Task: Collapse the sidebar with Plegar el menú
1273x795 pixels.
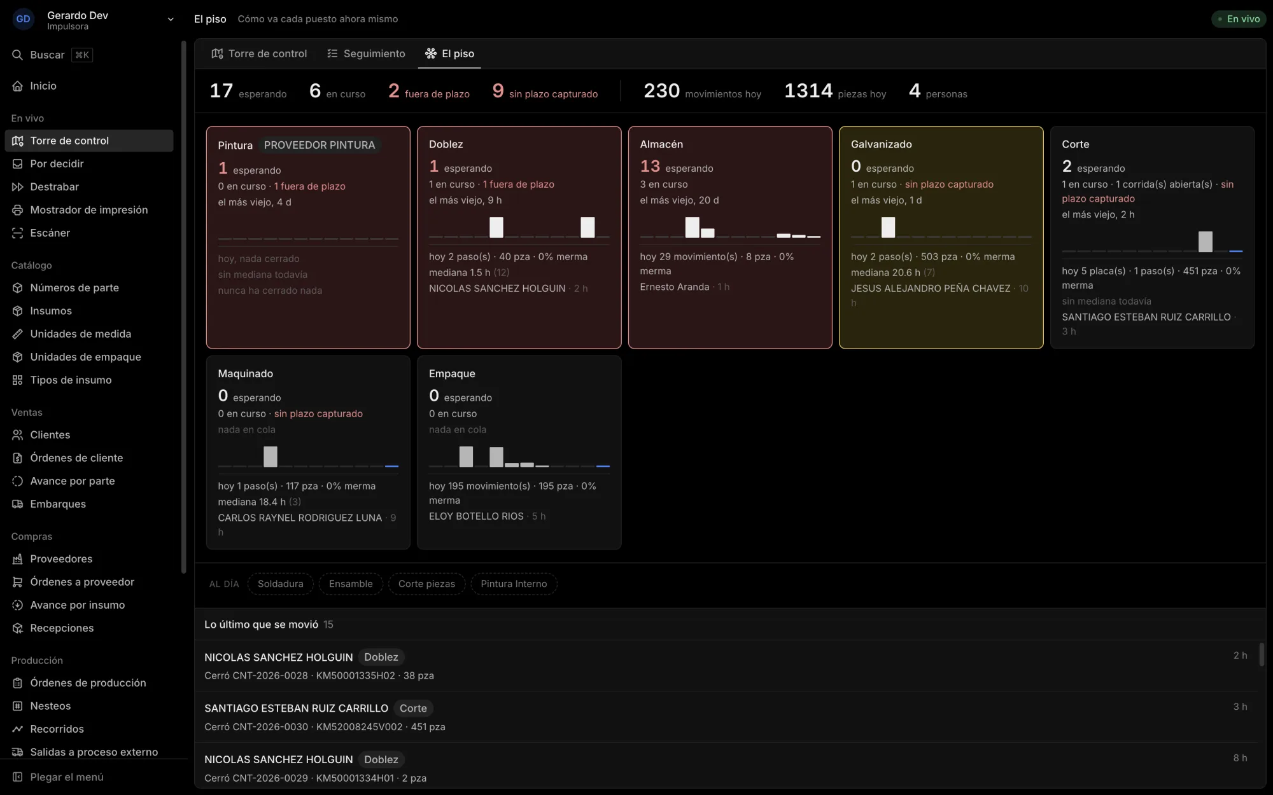Action: 58,777
